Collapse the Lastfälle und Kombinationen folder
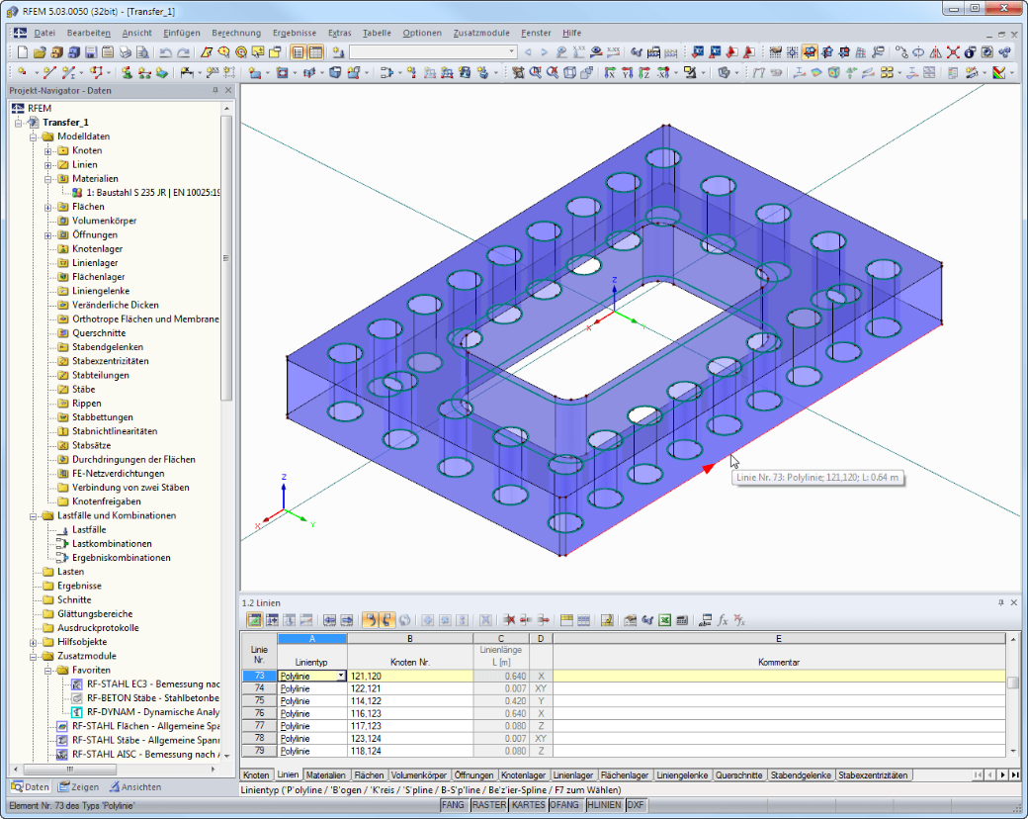 (x=33, y=516)
